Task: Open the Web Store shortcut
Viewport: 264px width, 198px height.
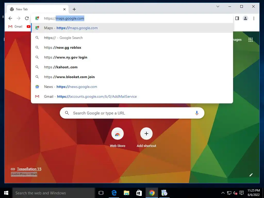Action: coord(118,138)
